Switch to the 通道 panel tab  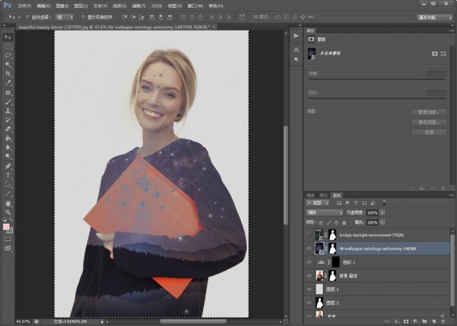pyautogui.click(x=311, y=194)
